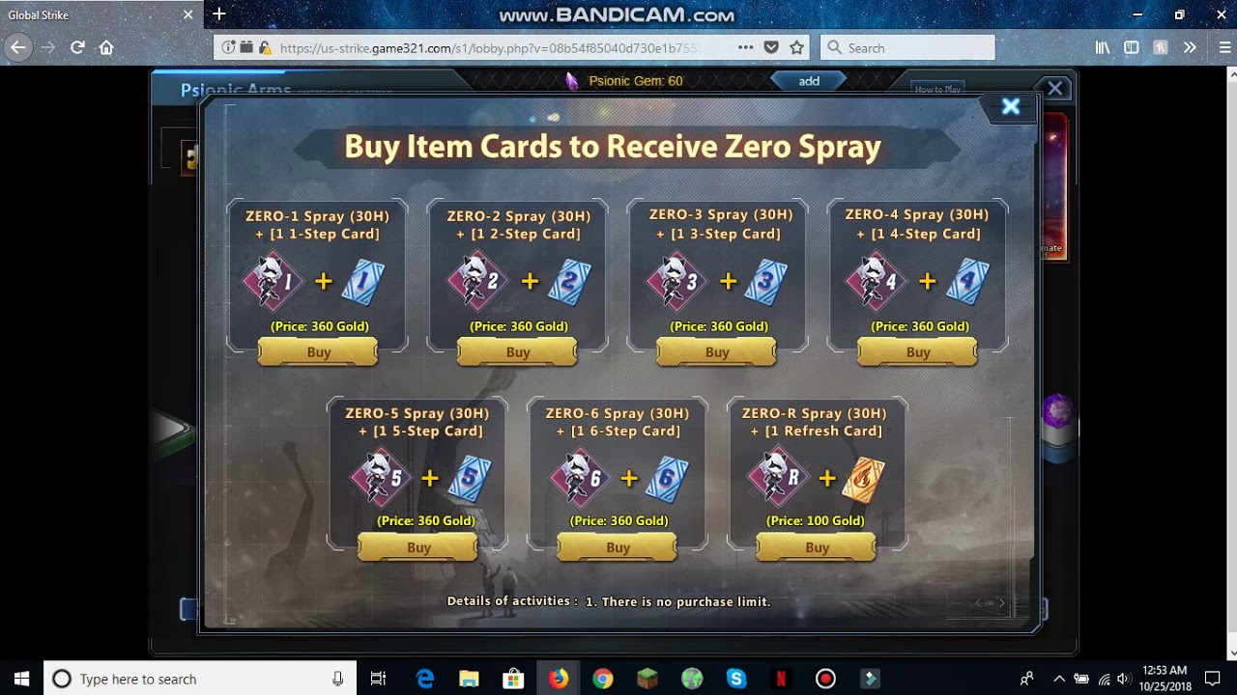1237x695 pixels.
Task: Open the How to Play guide
Action: point(937,89)
